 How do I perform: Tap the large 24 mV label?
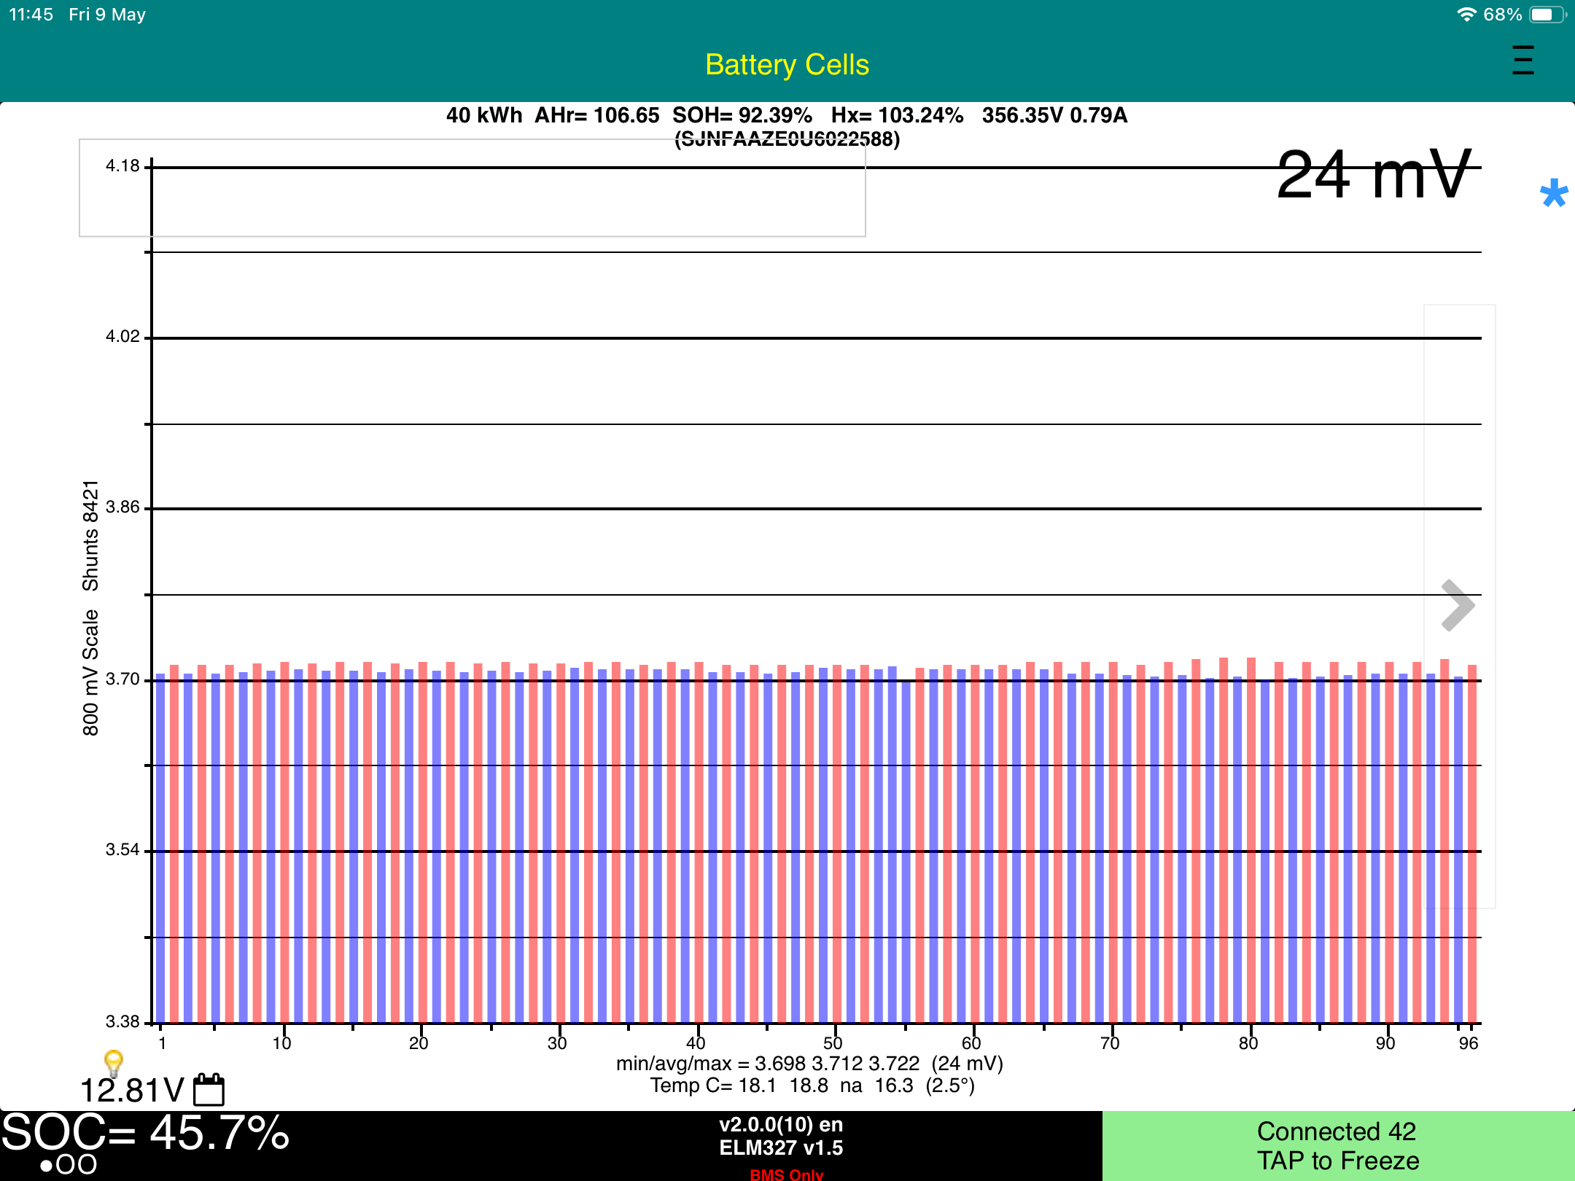1374,175
